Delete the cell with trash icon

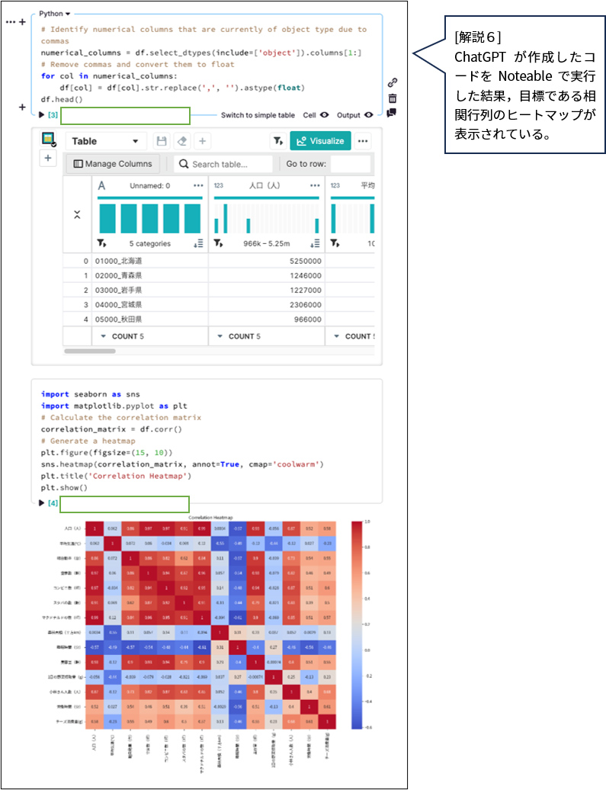pos(392,98)
